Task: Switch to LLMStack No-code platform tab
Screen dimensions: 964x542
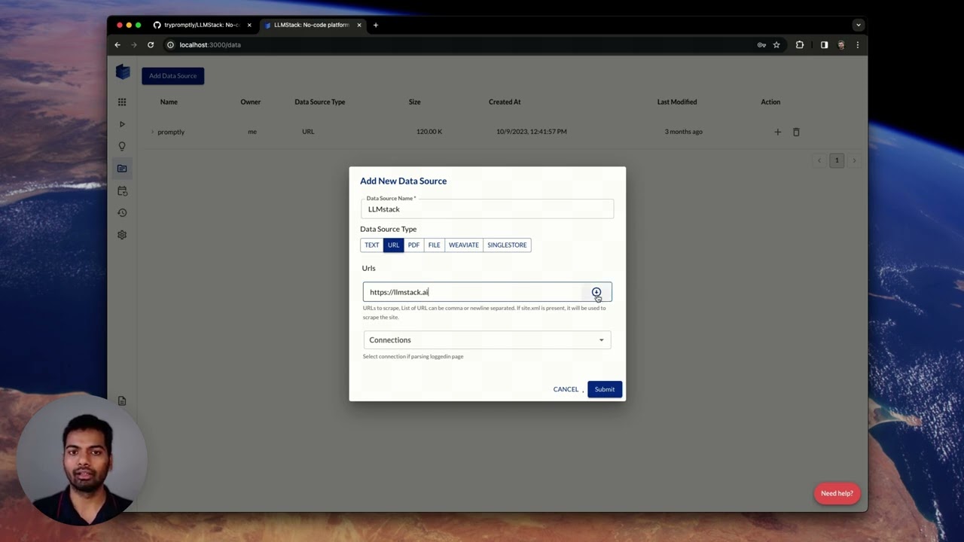Action: click(x=312, y=25)
